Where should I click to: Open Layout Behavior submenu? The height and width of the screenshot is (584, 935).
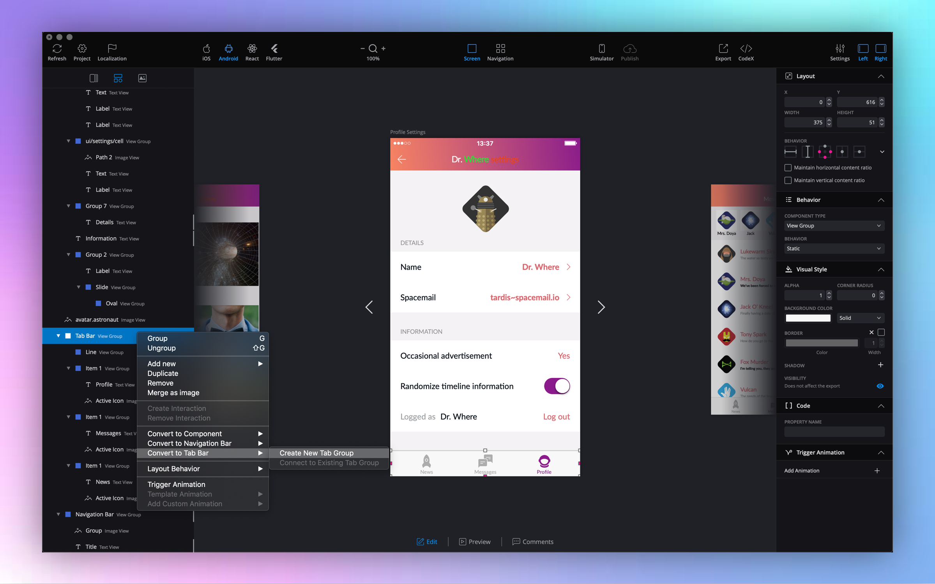coord(203,469)
